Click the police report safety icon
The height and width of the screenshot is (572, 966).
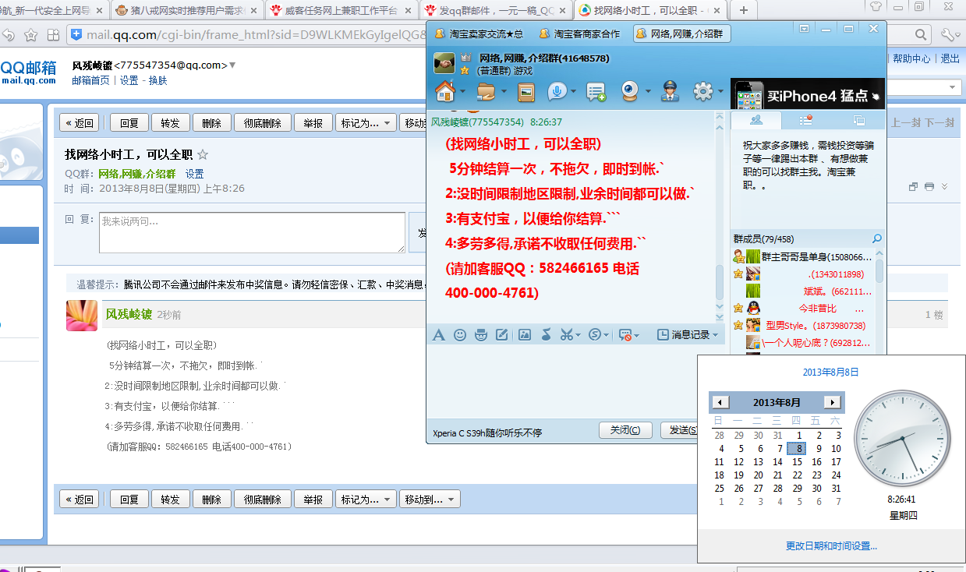(671, 92)
